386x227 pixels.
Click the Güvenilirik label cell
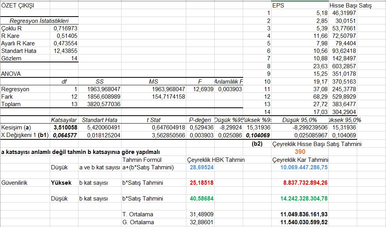pos(14,183)
